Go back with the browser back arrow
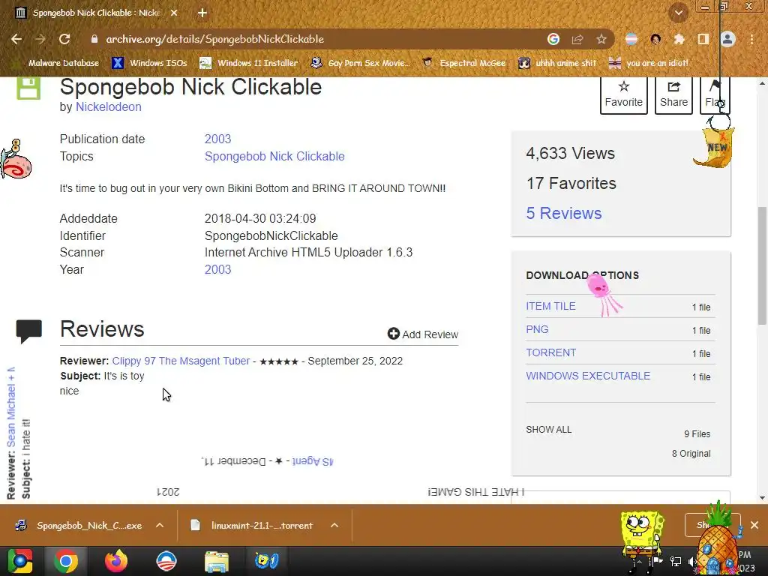Screen dimensions: 768x576 (x=16, y=39)
